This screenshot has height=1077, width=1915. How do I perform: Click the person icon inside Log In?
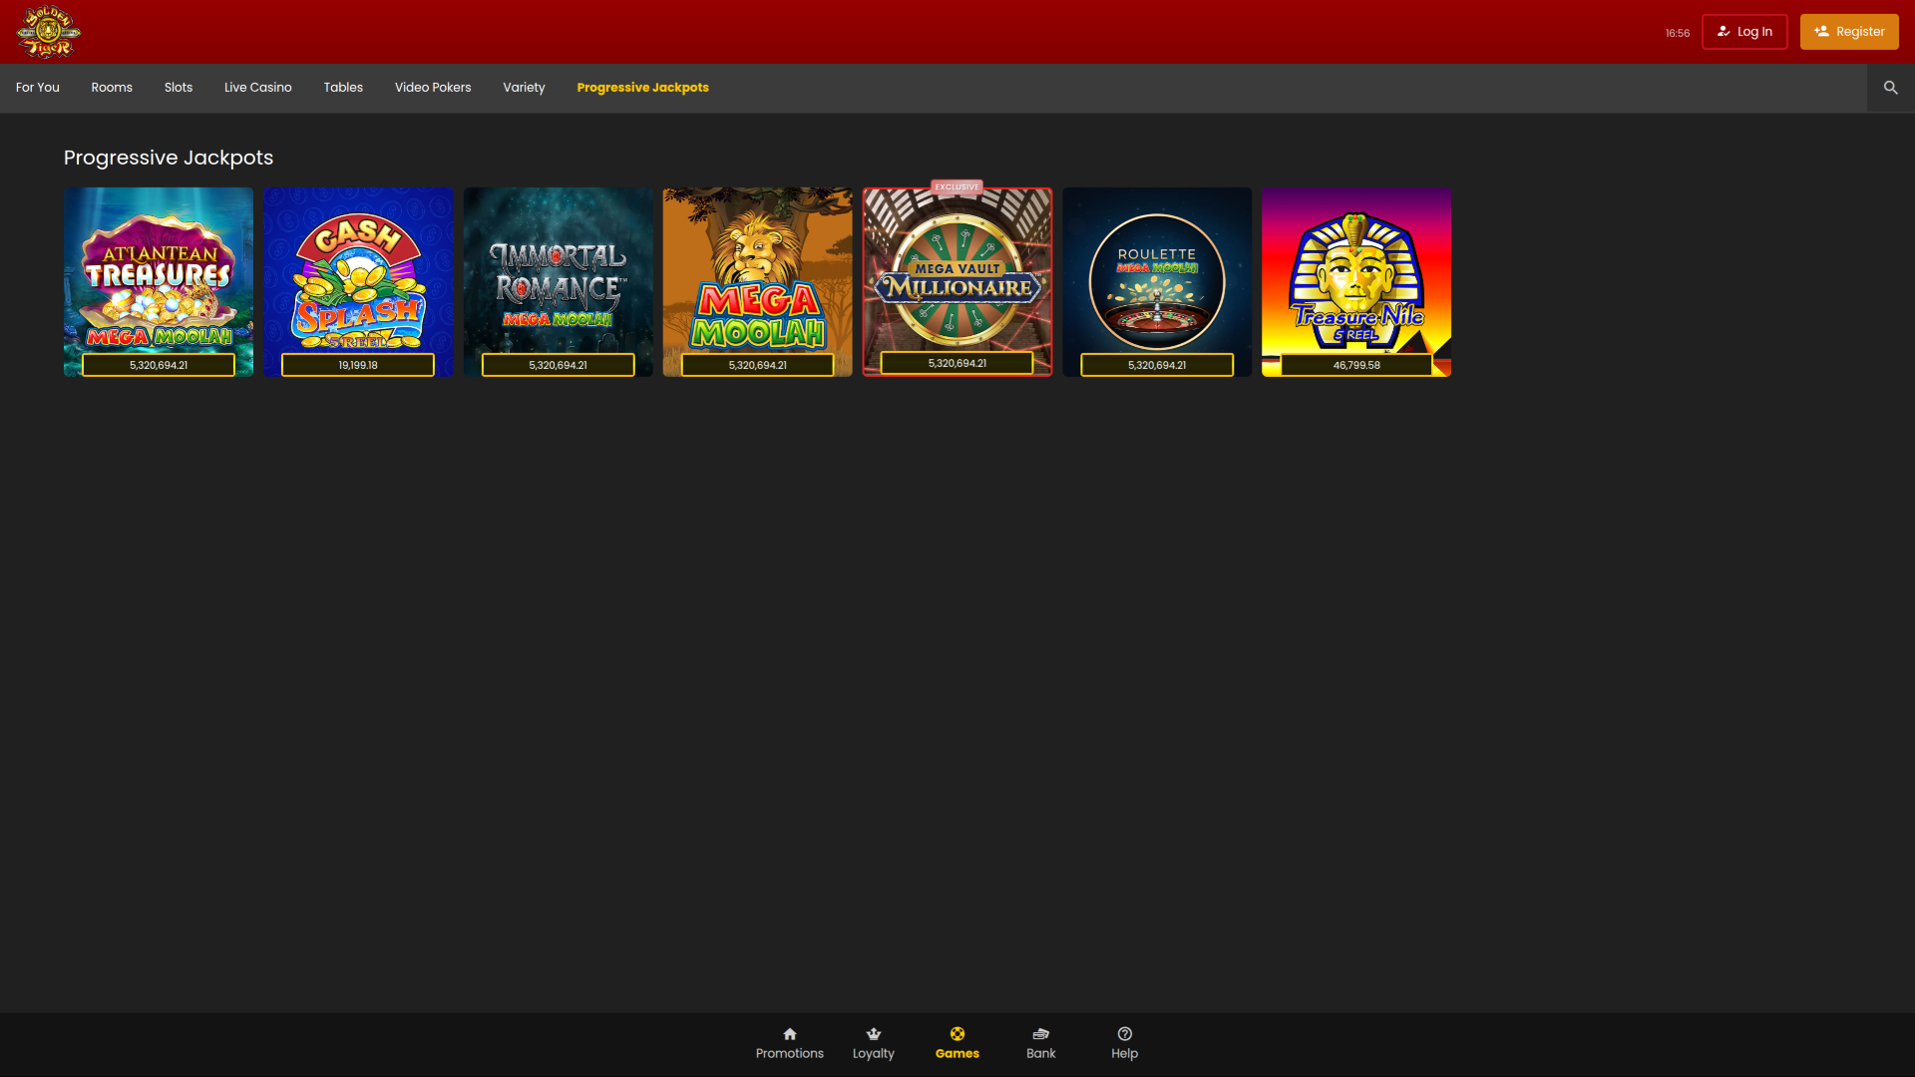click(1723, 31)
